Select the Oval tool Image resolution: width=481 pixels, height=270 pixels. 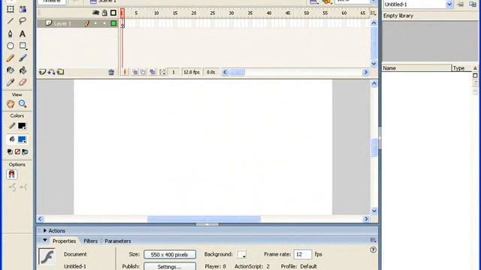[11, 46]
